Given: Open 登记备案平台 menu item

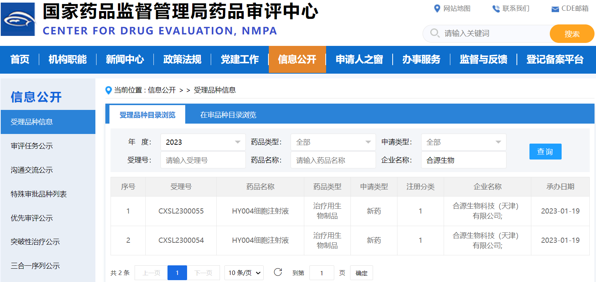Looking at the screenshot, I should pos(555,59).
